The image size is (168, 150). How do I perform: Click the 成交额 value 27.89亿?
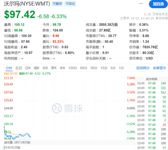[x=105, y=30]
